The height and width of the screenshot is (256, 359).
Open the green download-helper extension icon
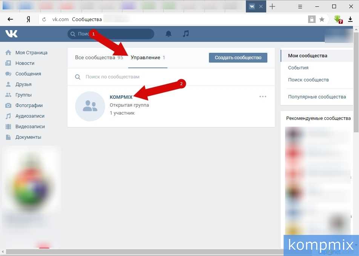click(x=338, y=20)
